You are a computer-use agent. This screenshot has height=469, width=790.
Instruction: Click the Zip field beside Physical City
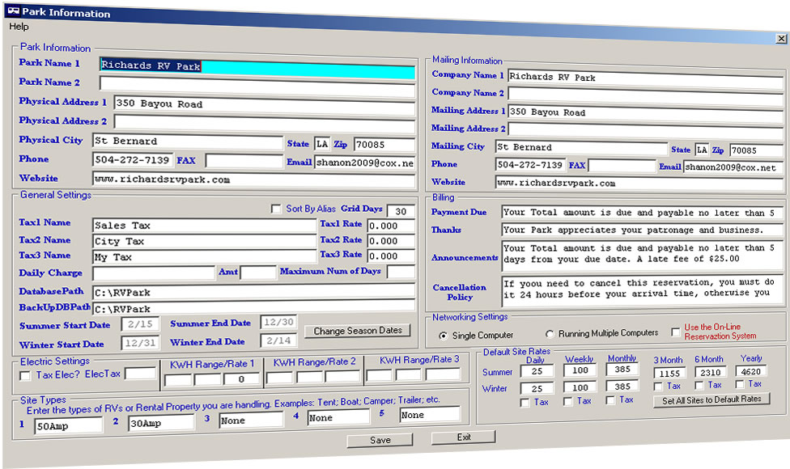pos(384,145)
